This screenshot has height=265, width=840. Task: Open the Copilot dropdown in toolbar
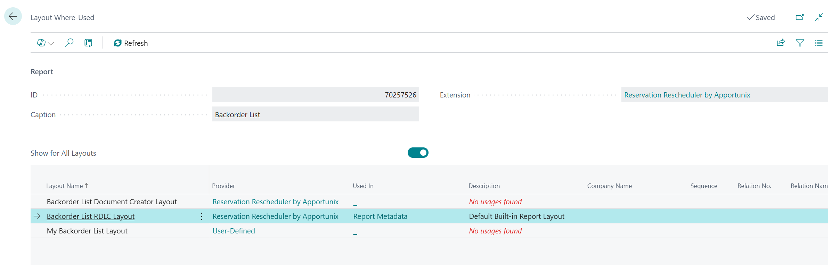point(45,43)
